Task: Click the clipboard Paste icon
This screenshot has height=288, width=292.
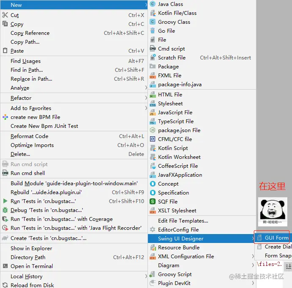Action: tap(5, 51)
